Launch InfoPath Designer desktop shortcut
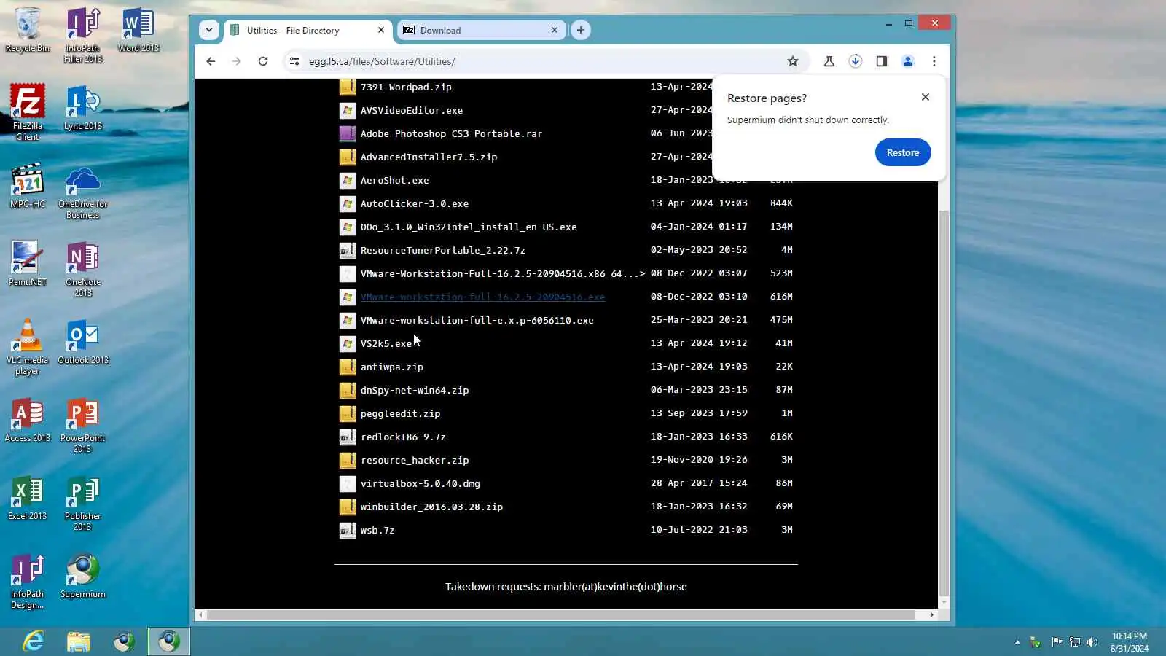Image resolution: width=1166 pixels, height=656 pixels. click(x=28, y=582)
